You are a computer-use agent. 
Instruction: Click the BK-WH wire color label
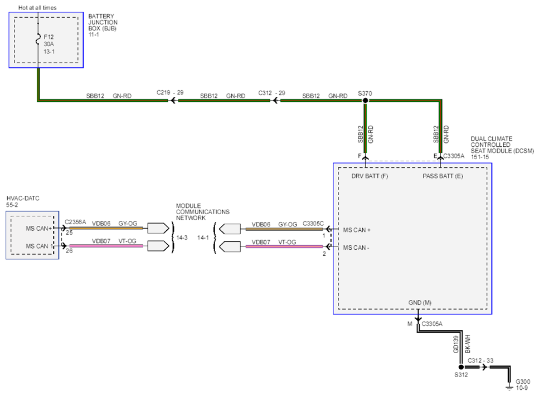pyautogui.click(x=467, y=344)
